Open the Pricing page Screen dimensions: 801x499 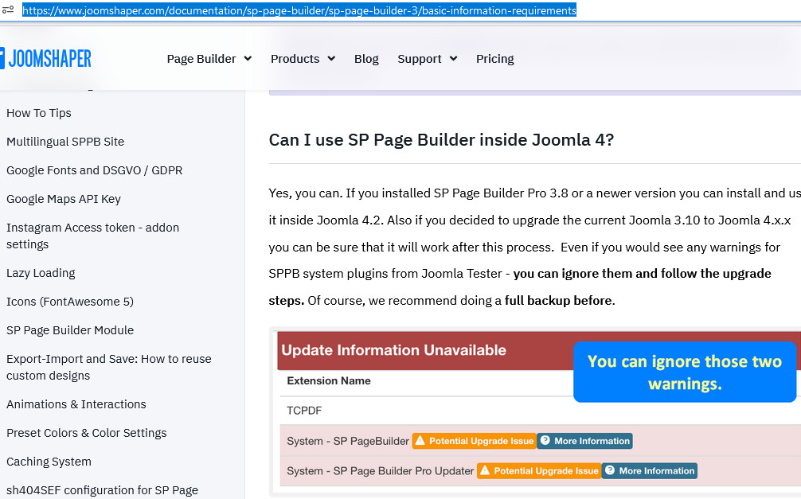[494, 59]
